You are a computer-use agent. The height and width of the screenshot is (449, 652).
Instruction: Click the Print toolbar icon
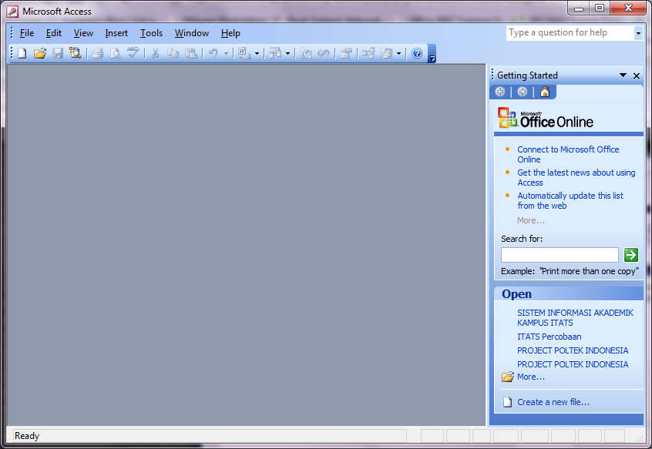(x=98, y=53)
